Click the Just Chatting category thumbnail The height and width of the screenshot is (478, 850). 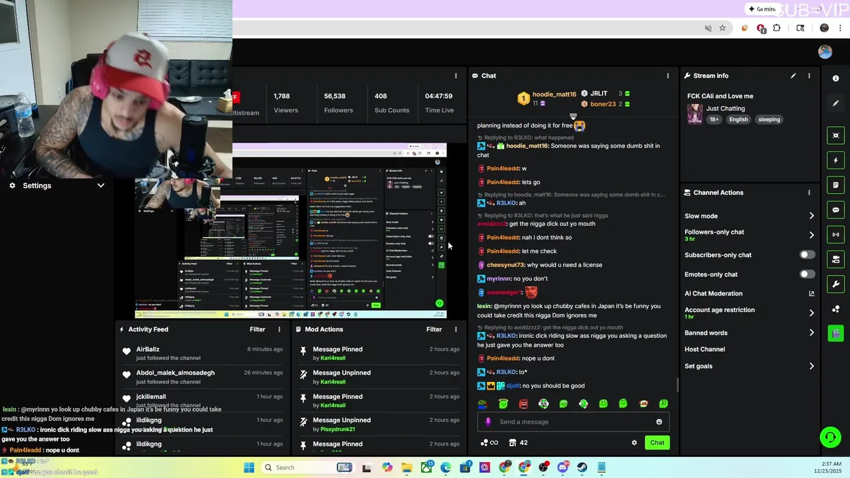(695, 114)
